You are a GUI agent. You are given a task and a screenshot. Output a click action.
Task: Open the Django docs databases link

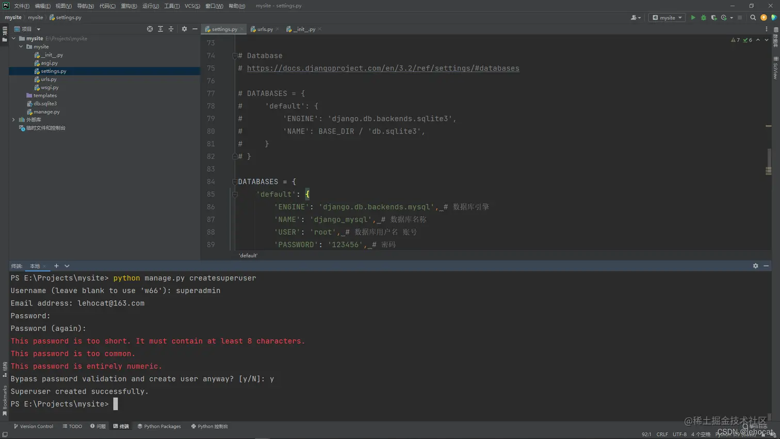(383, 68)
